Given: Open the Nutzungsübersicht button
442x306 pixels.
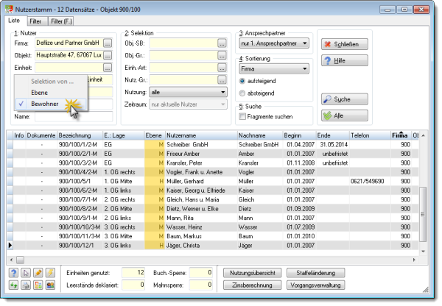Looking at the screenshot, I should point(252,273).
